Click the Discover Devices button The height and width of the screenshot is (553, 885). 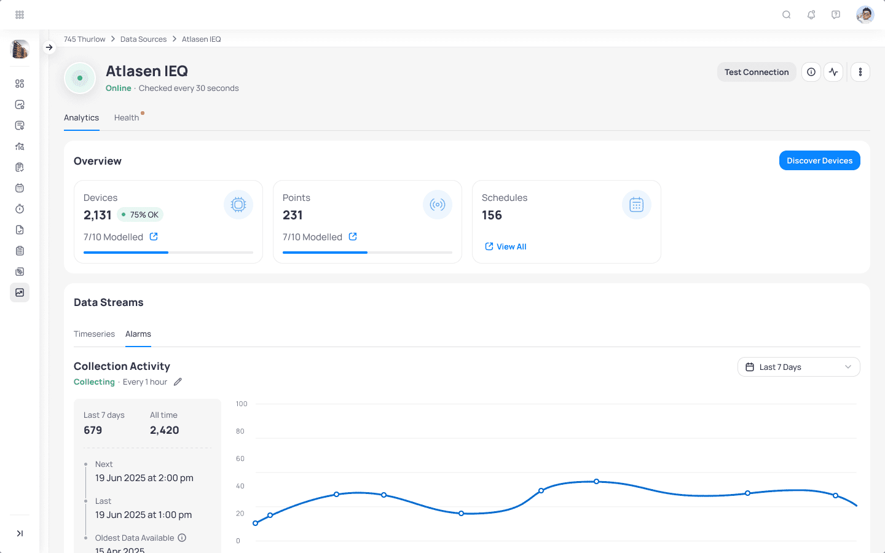(x=820, y=160)
